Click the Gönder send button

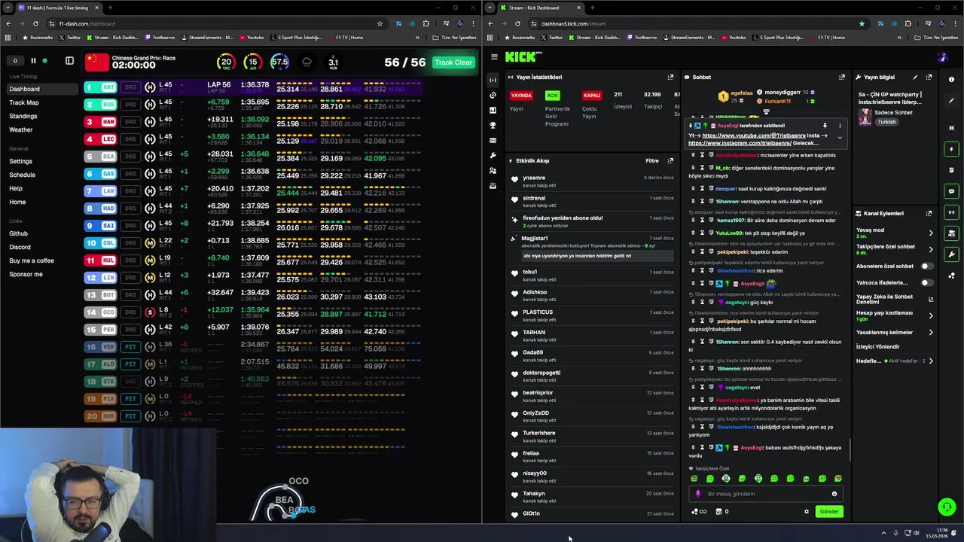[x=829, y=511]
